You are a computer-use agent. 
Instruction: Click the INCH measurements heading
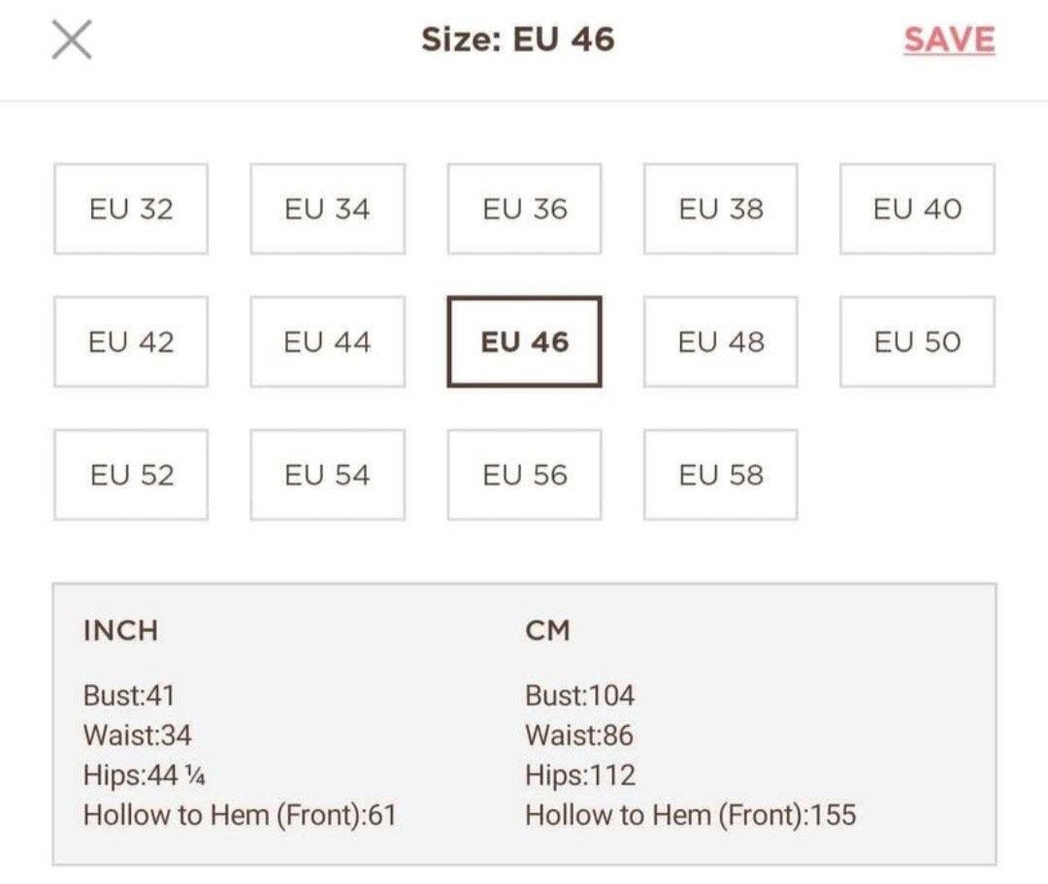pyautogui.click(x=121, y=631)
